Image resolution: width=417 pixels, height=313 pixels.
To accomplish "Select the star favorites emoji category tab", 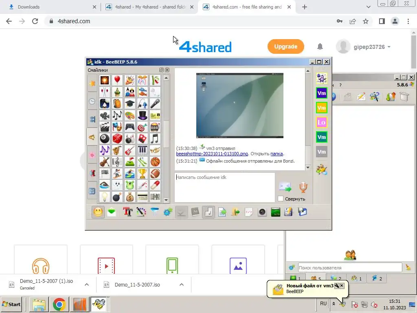I will (92, 83).
